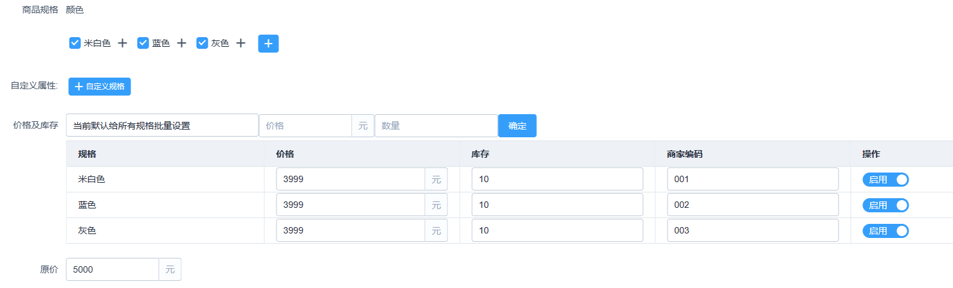Screen dimensions: 953x288
Task: Click the plus icon next to 灰色
Action: click(x=241, y=43)
